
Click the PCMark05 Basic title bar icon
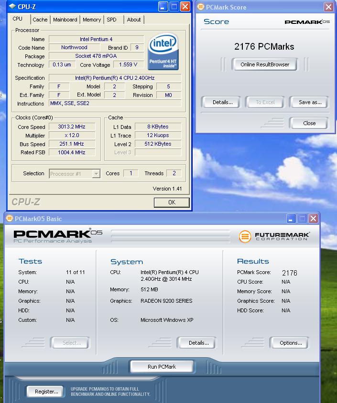click(10, 219)
